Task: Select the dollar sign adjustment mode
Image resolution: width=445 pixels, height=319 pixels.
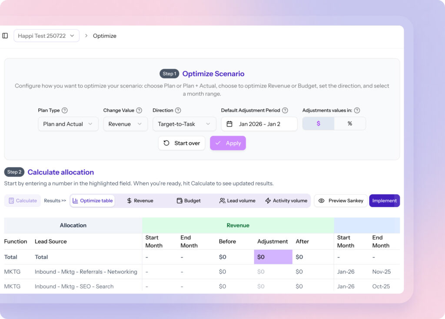Action: coord(319,124)
